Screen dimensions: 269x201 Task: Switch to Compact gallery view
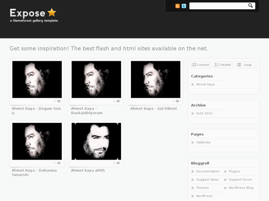(x=201, y=65)
